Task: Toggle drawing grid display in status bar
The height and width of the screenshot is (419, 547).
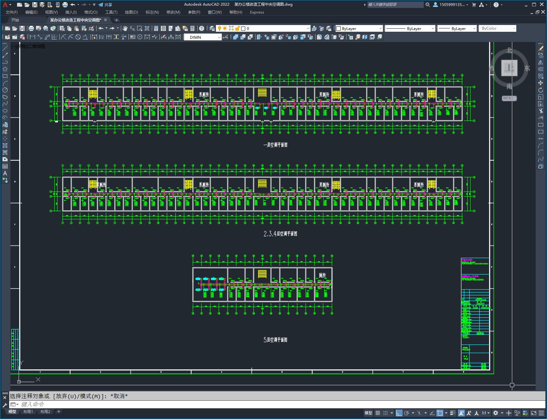Action: 378,413
